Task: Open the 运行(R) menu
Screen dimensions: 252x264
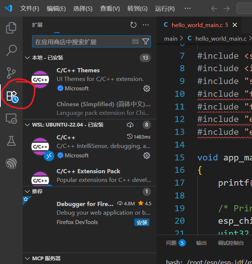Action: (x=165, y=8)
